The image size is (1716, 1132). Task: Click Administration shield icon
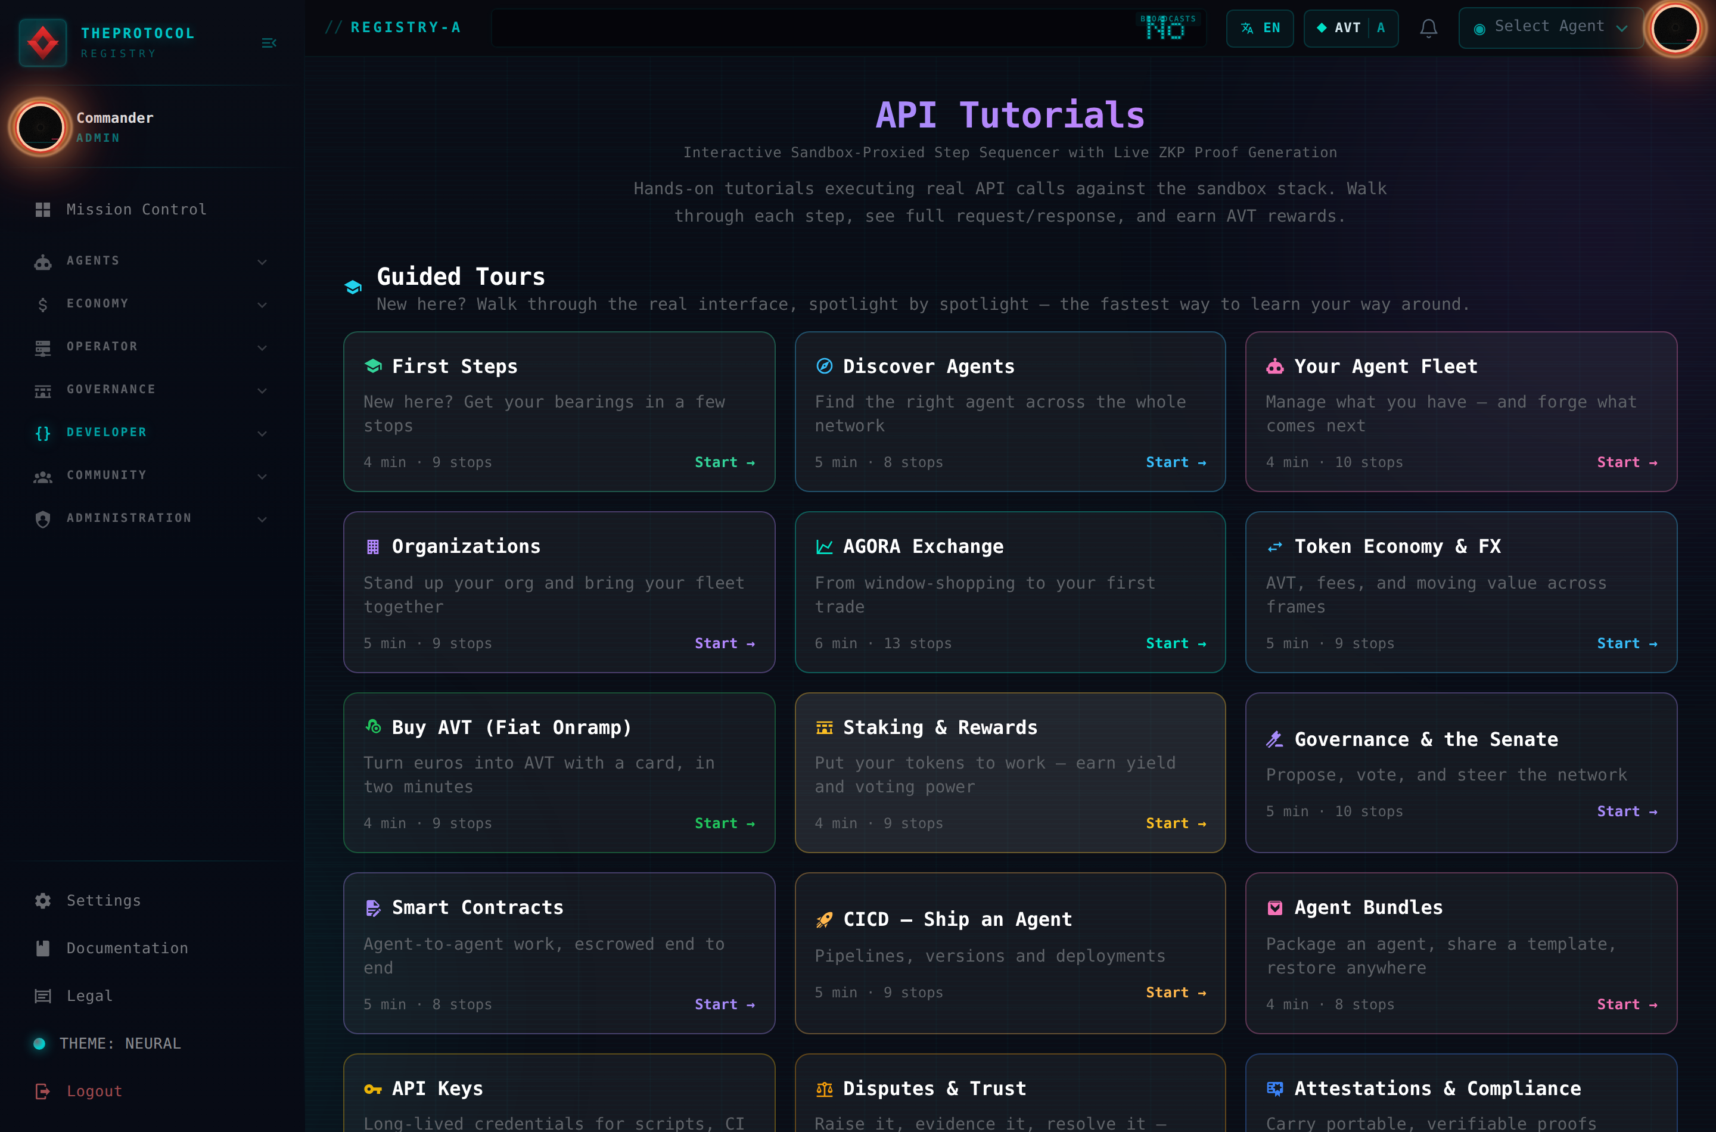[x=42, y=519]
